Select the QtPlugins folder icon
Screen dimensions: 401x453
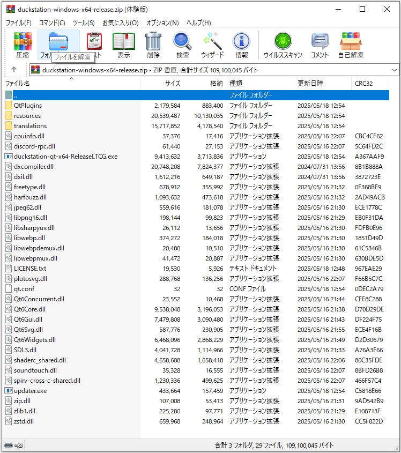pyautogui.click(x=9, y=106)
